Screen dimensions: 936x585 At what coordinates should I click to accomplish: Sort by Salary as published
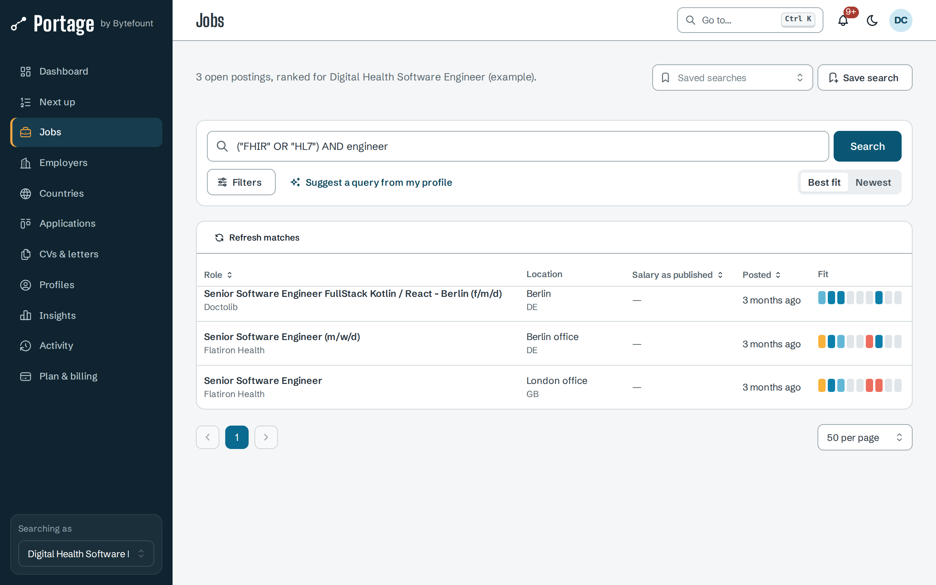[x=677, y=275]
